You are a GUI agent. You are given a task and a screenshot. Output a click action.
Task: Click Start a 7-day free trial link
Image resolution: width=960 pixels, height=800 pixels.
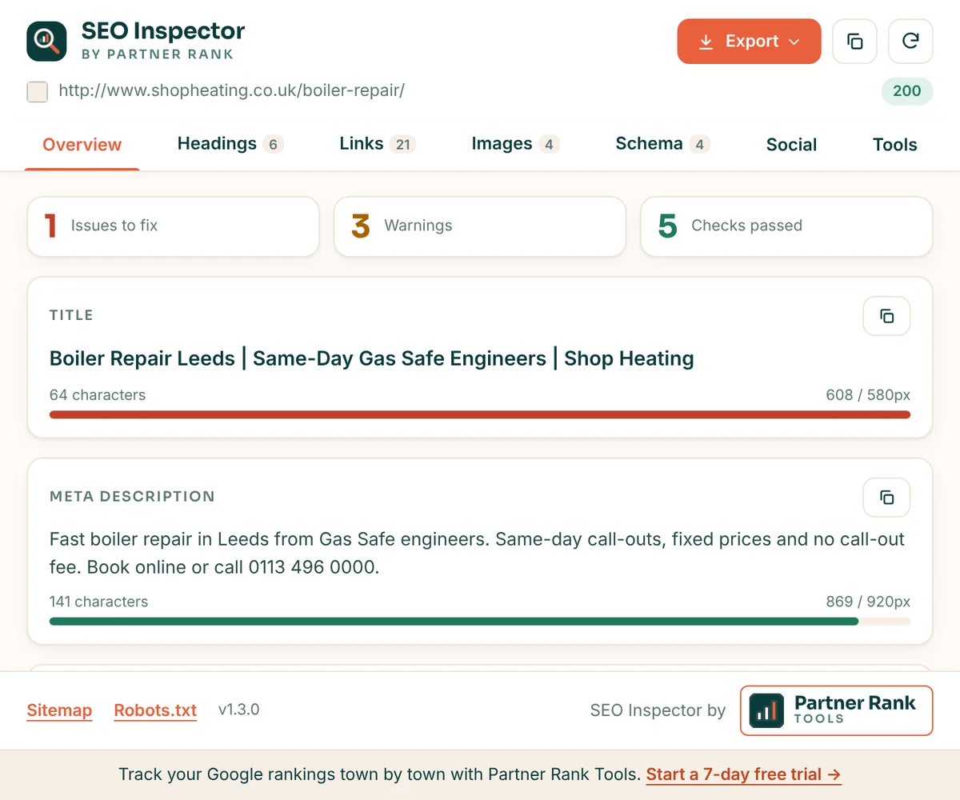[x=743, y=774]
